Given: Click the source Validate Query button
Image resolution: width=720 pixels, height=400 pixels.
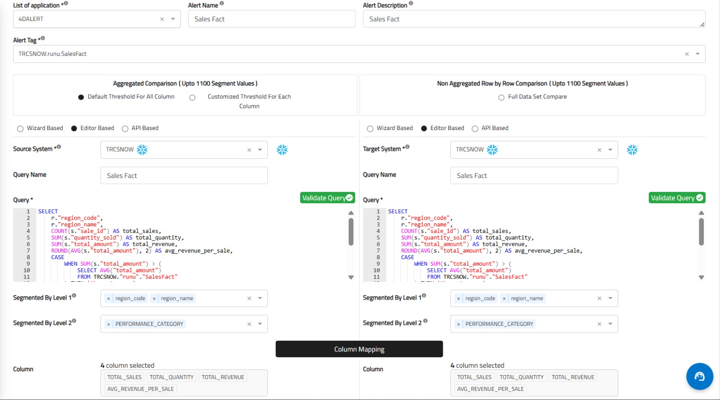Looking at the screenshot, I should [327, 198].
